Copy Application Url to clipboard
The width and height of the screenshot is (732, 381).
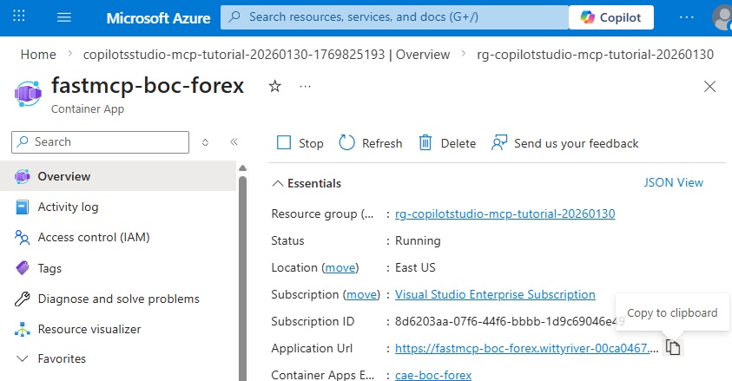click(x=673, y=347)
